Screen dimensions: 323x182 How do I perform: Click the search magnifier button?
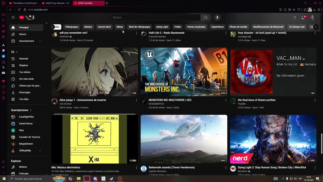206,17
